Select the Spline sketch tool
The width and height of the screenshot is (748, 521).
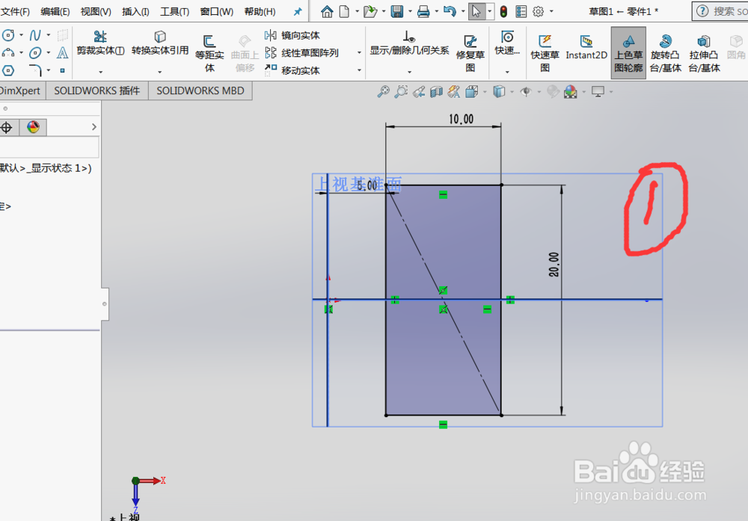35,35
